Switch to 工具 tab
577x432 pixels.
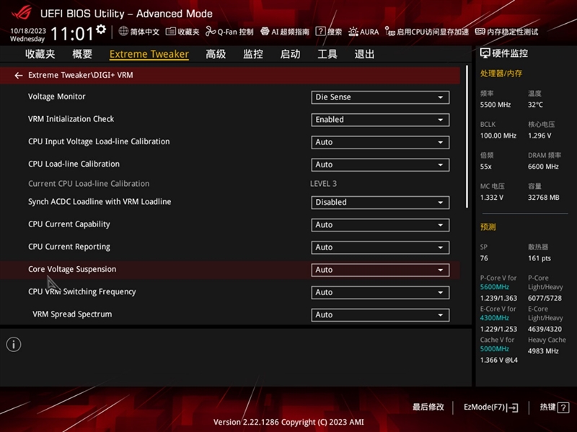pyautogui.click(x=327, y=54)
